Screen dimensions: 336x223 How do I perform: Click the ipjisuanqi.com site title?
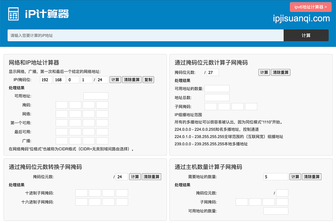[301, 18]
